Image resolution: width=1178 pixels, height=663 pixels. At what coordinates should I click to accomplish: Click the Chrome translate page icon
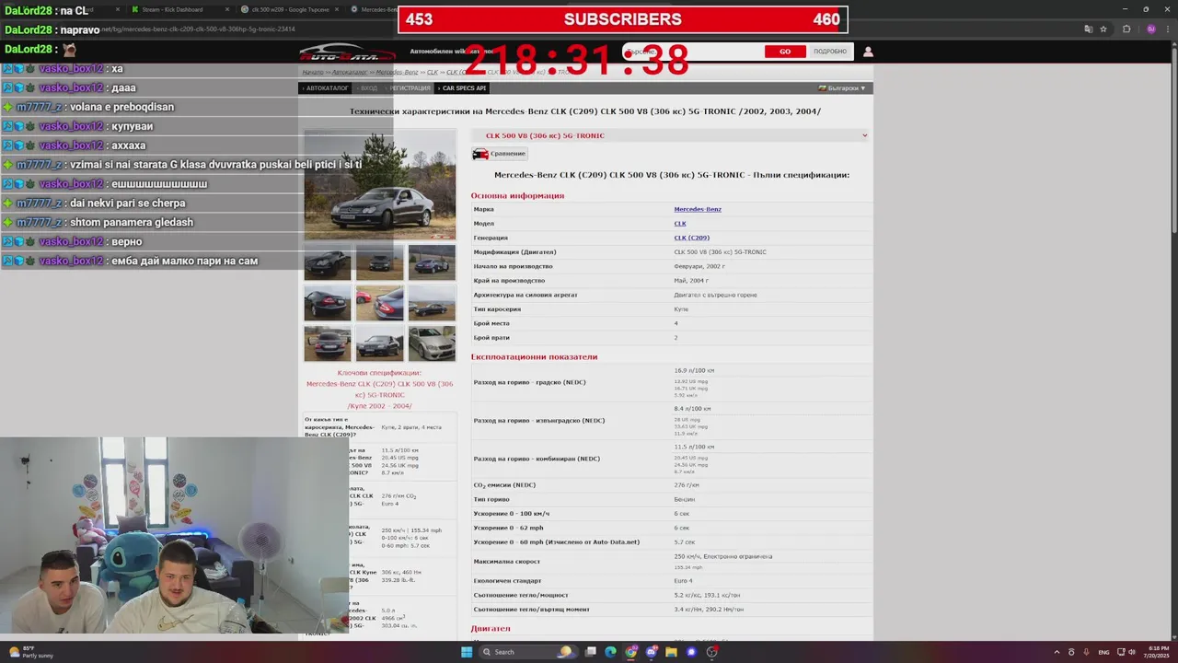point(1089,29)
